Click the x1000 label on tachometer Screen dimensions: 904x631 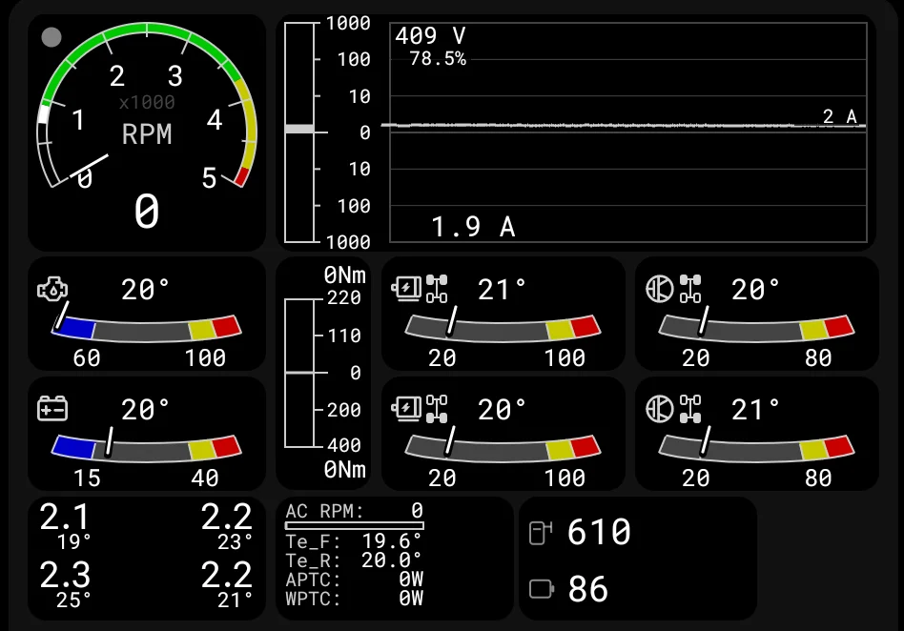pyautogui.click(x=147, y=103)
